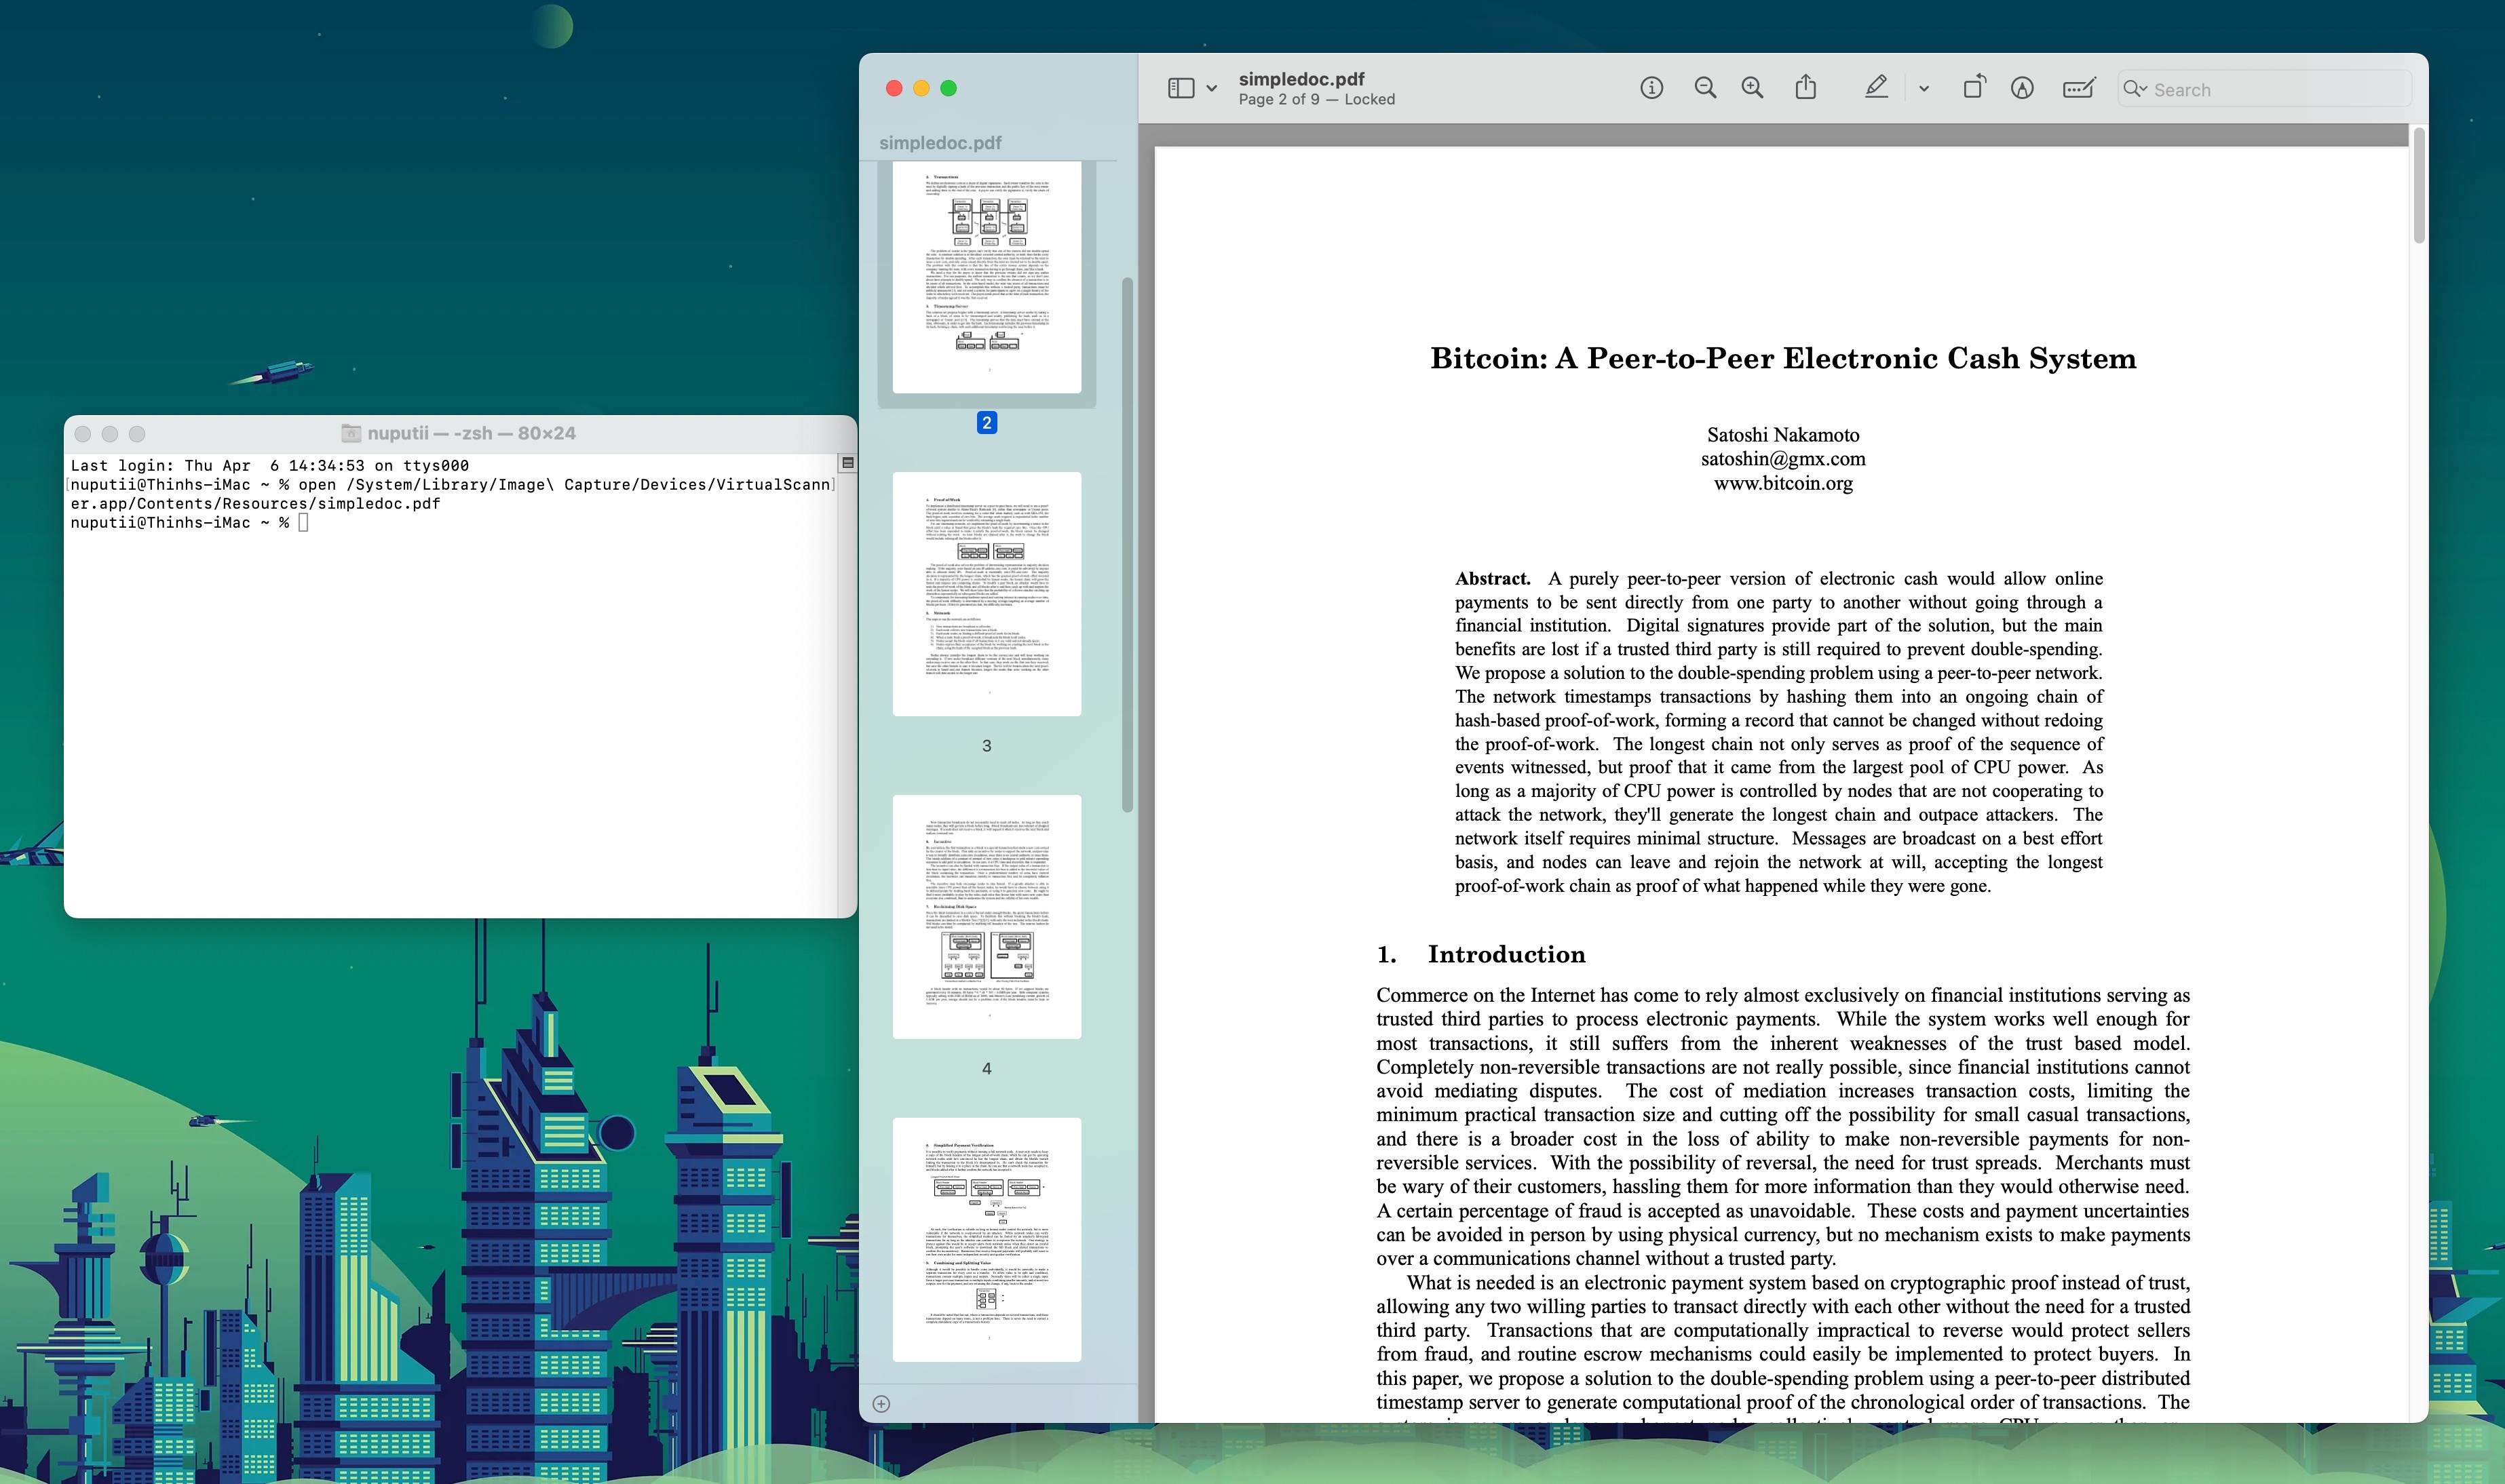Toggle the Preview sidebar view button
Viewport: 2505px width, 1484px height.
[x=1181, y=88]
